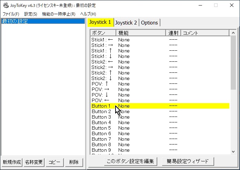Image resolution: width=240 pixels, height=170 pixels.
Task: Open the 機能の一時停止(R) menu
Action: (x=59, y=14)
